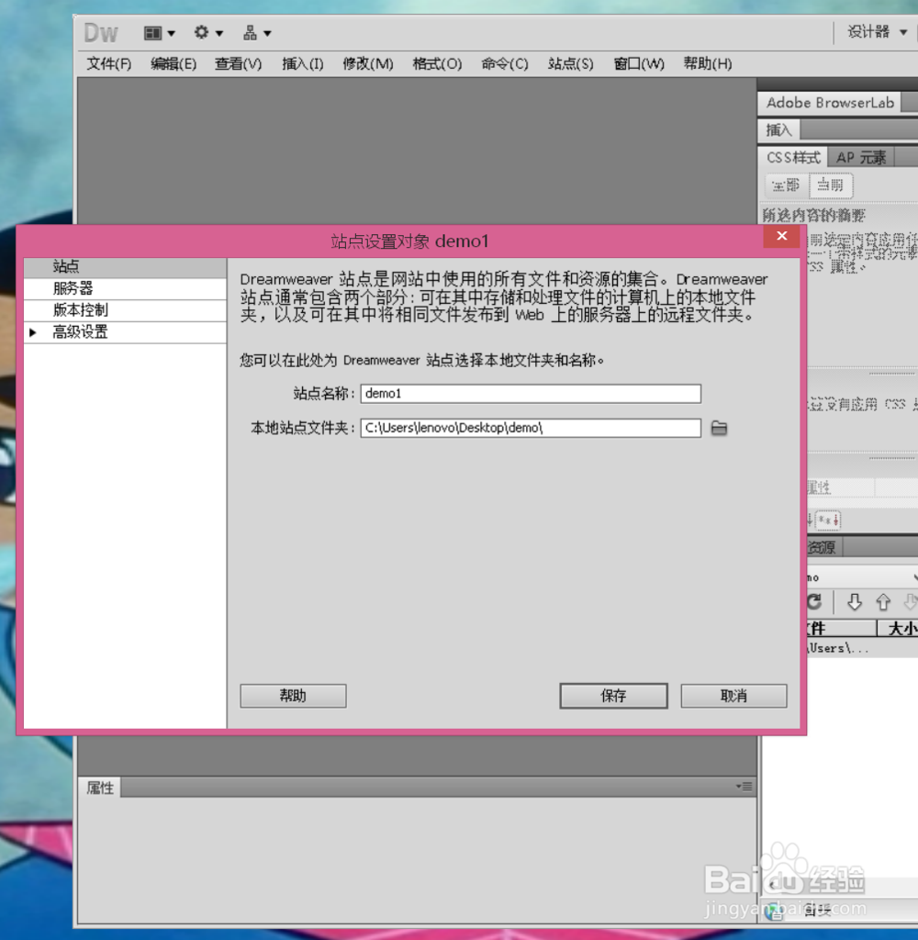The width and height of the screenshot is (918, 940).
Task: Click the Dw application icon
Action: pos(100,32)
